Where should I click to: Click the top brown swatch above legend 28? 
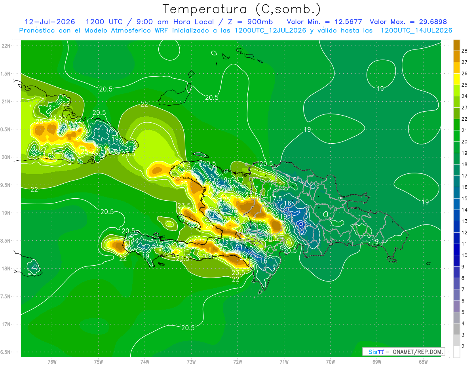click(456, 45)
